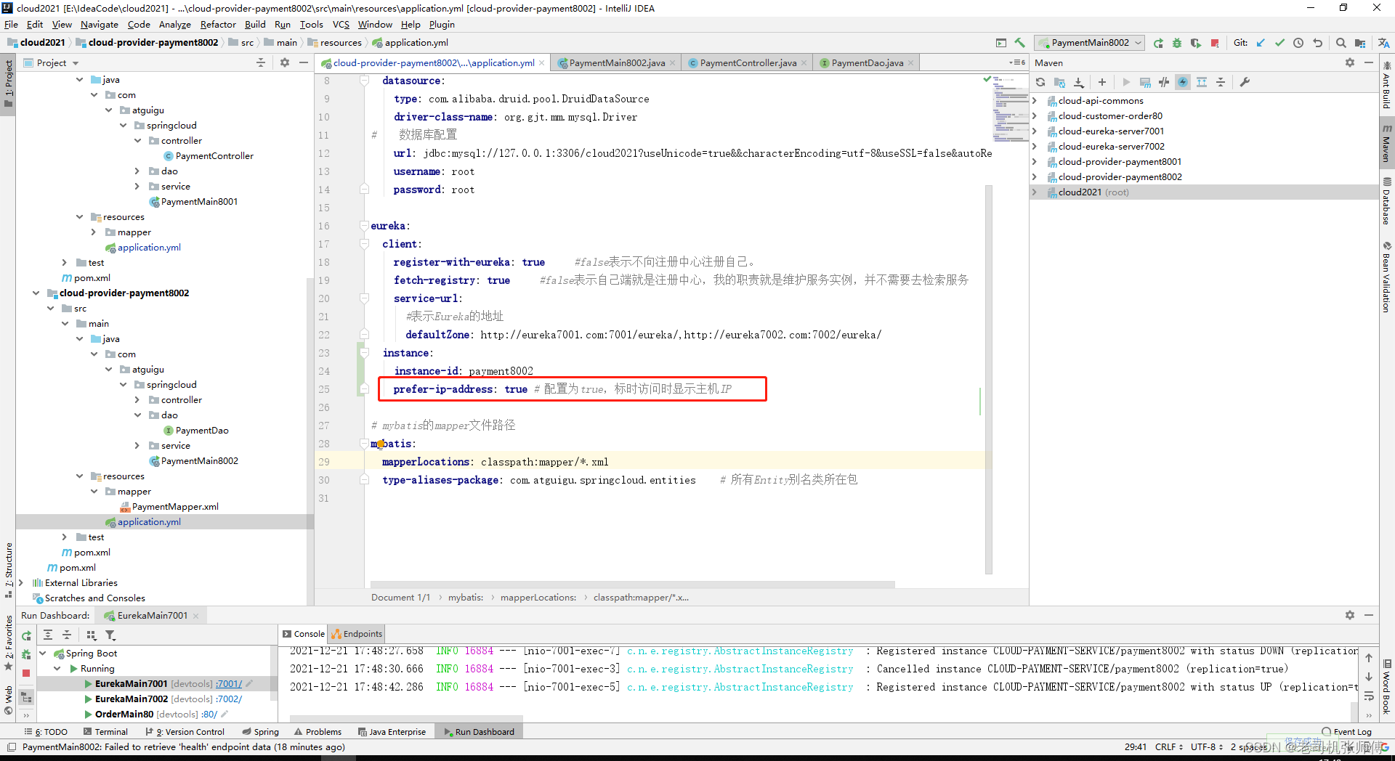
Task: Open the VCS menu
Action: (341, 24)
